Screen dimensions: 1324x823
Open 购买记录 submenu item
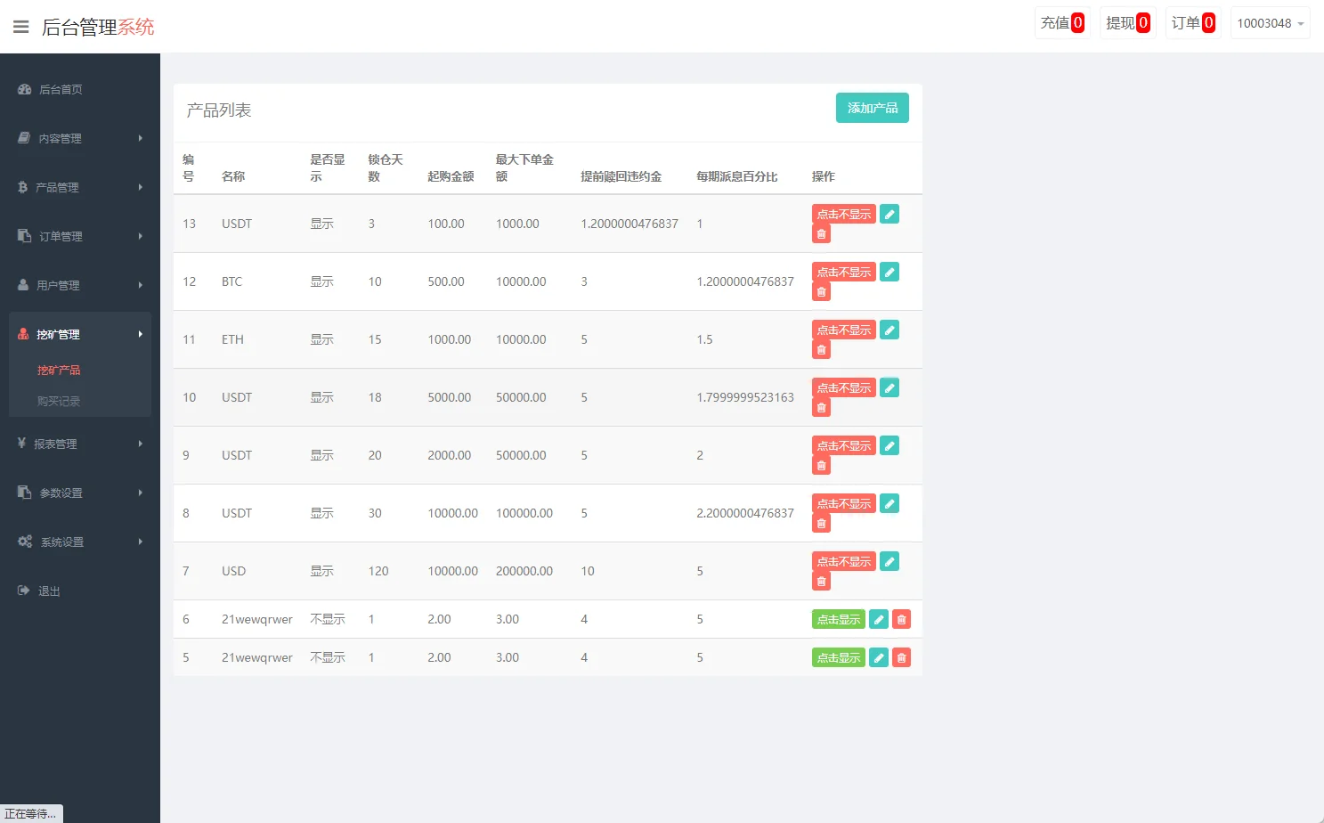point(59,402)
